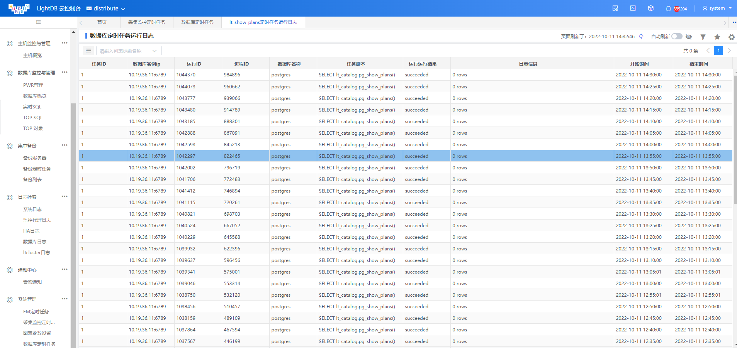Open 系统日志 in the sidebar

(32, 209)
